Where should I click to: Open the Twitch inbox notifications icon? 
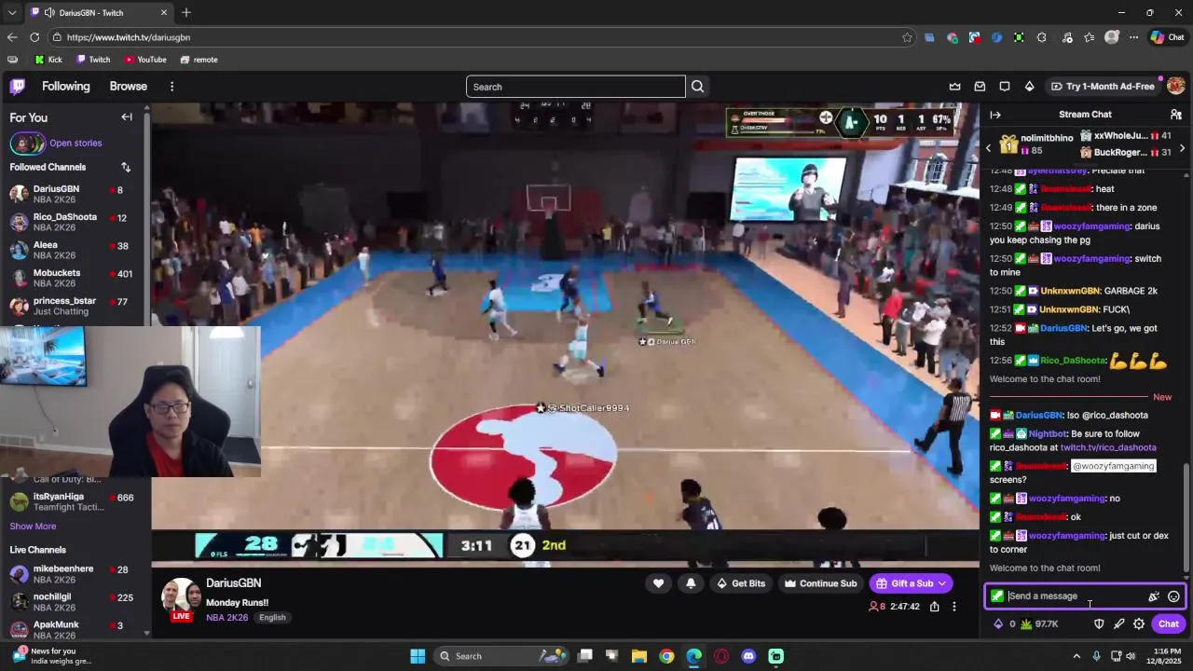(x=980, y=87)
